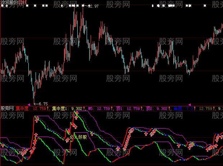223x166 pixels.
Task: Click the leftmost red arrow signal in the indicator panel
Action: (3, 146)
